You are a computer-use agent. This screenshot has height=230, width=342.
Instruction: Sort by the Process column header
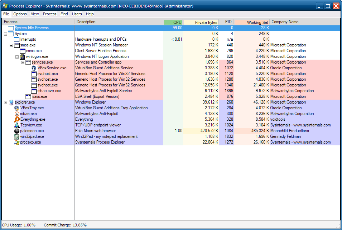38,22
